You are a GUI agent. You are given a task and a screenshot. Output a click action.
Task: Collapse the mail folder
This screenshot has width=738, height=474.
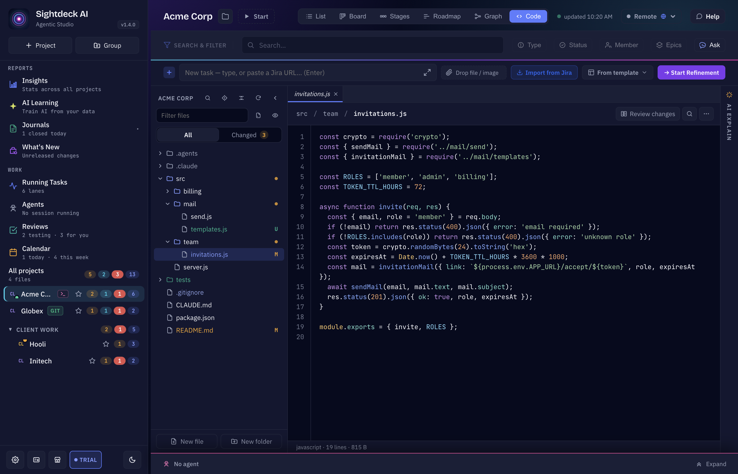point(168,204)
